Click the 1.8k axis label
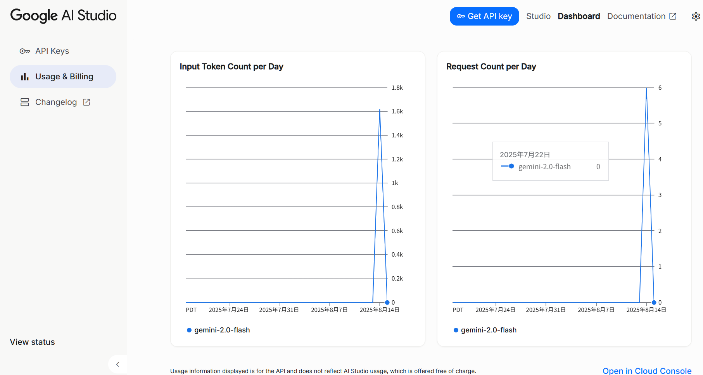This screenshot has width=703, height=375. coord(397,88)
